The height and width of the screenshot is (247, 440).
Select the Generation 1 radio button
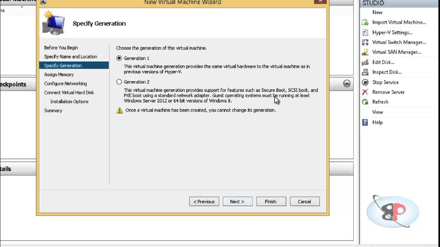coord(119,58)
